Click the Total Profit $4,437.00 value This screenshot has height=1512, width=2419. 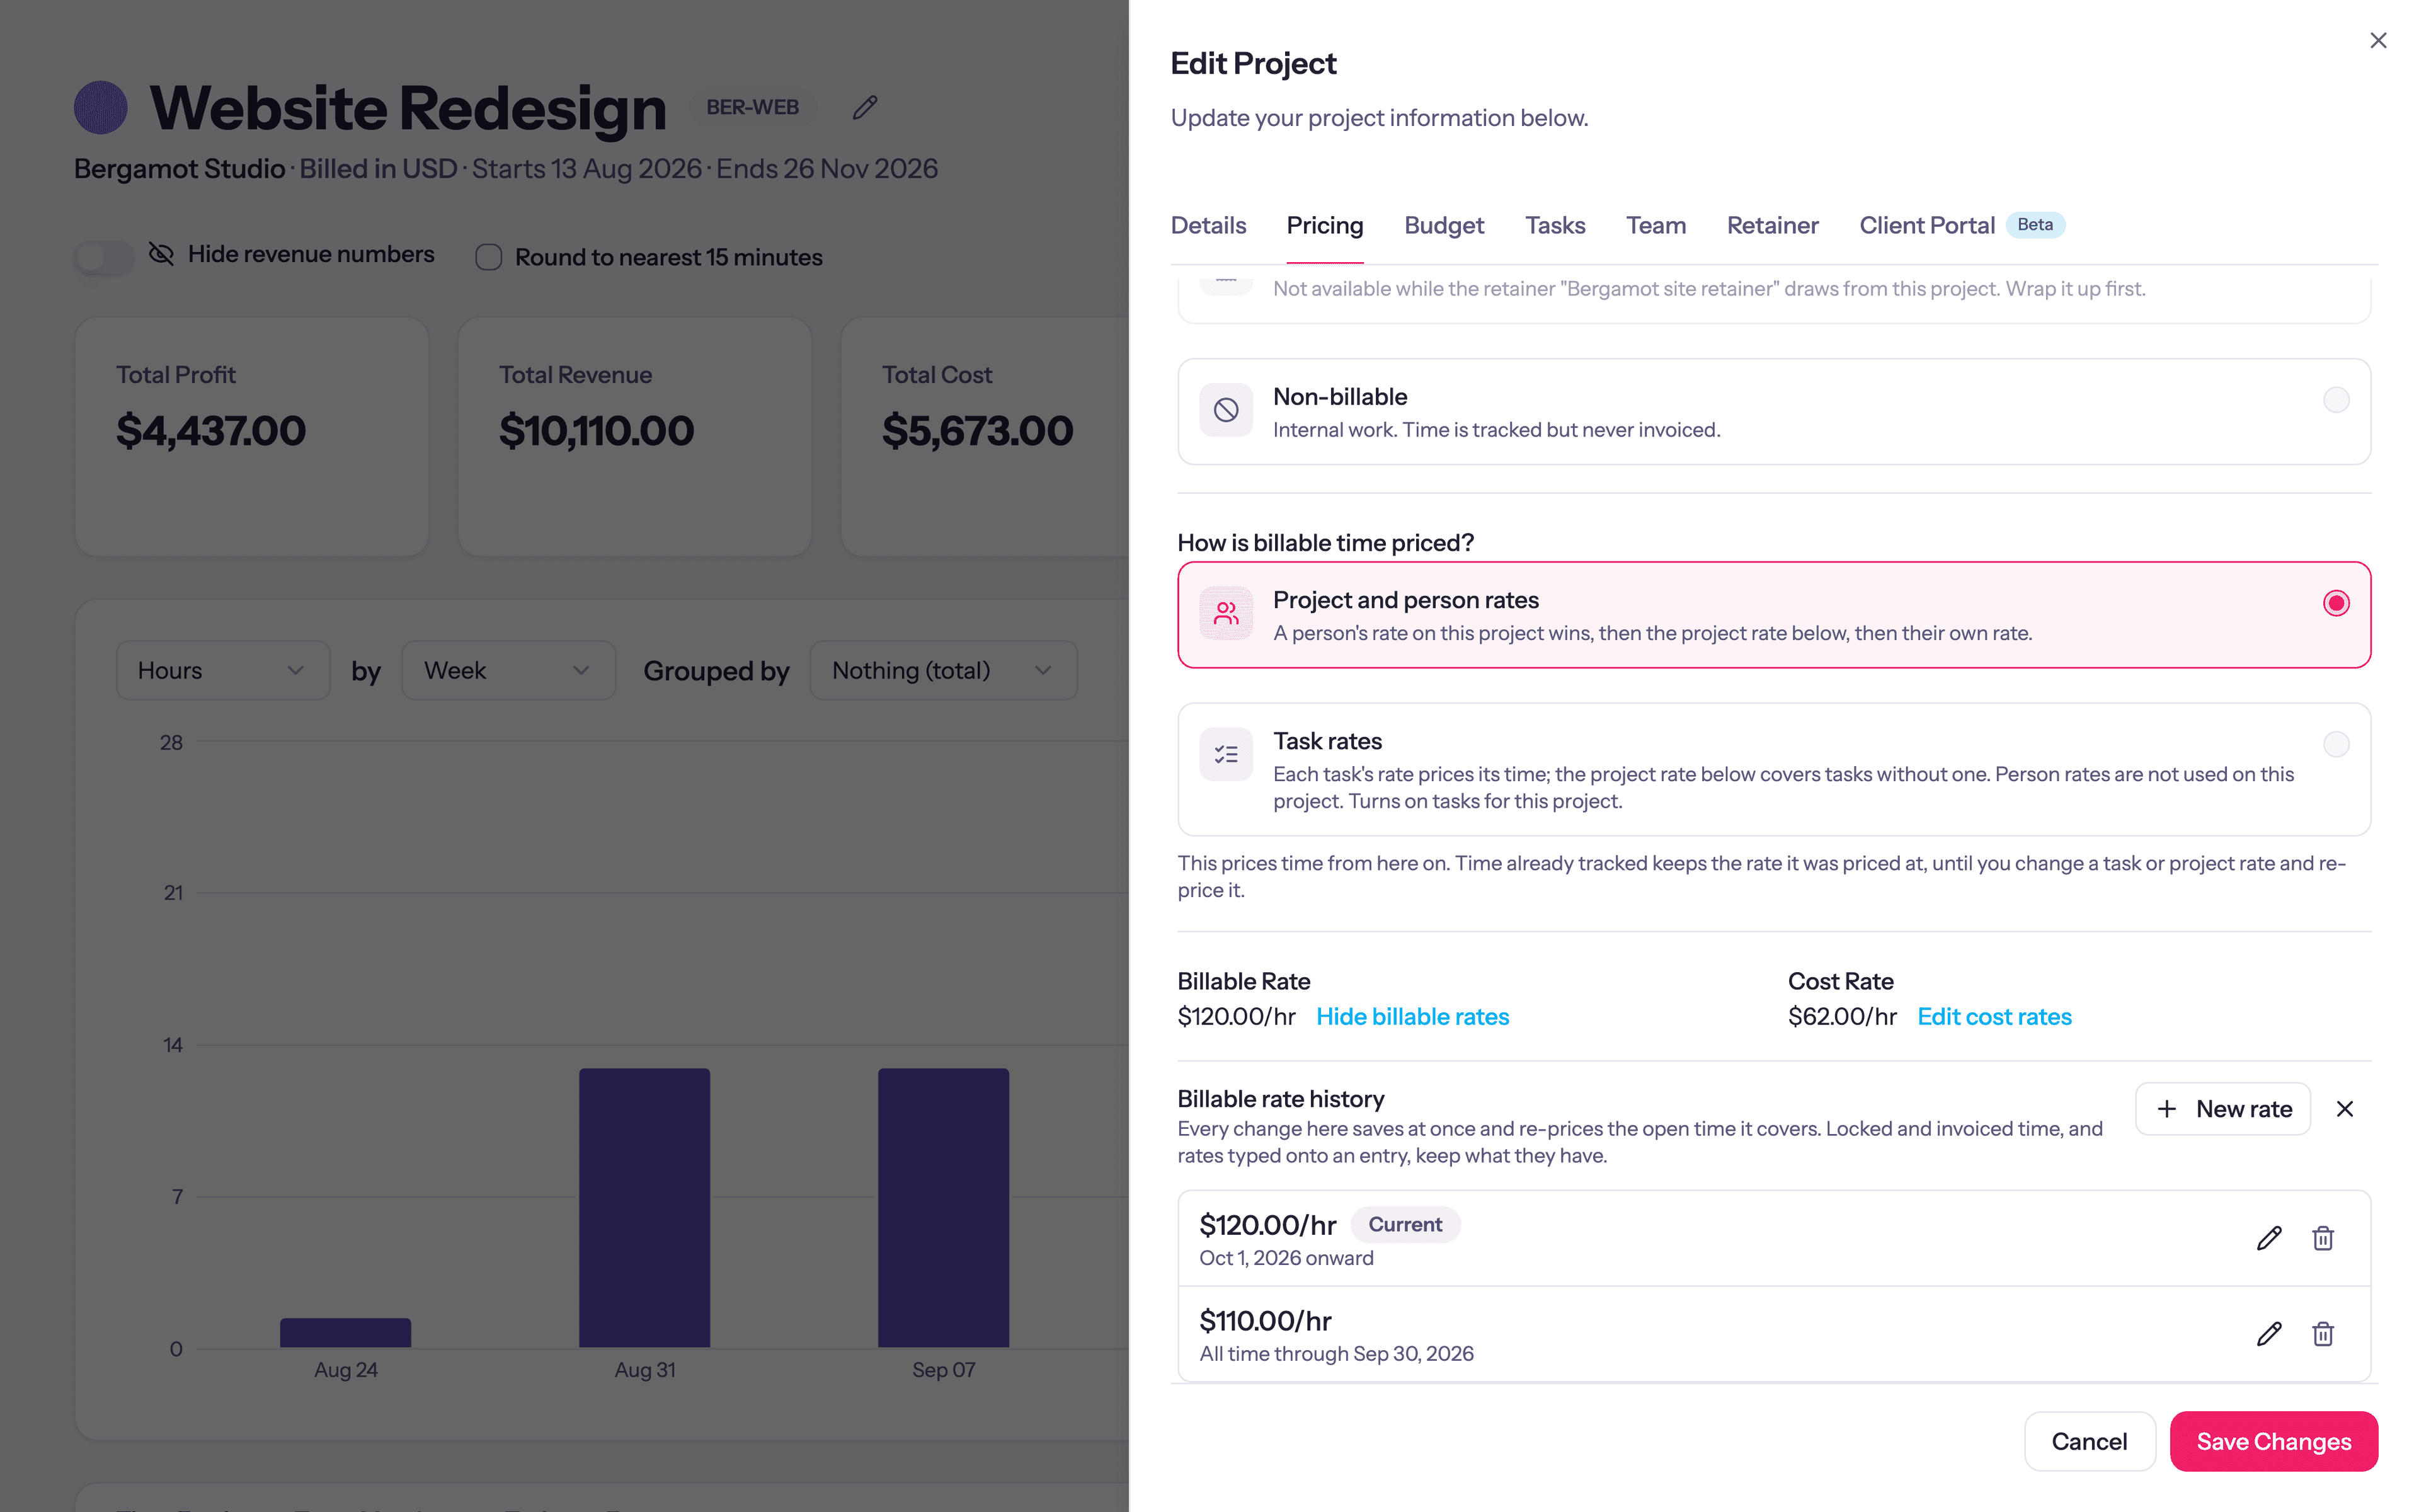[x=211, y=431]
